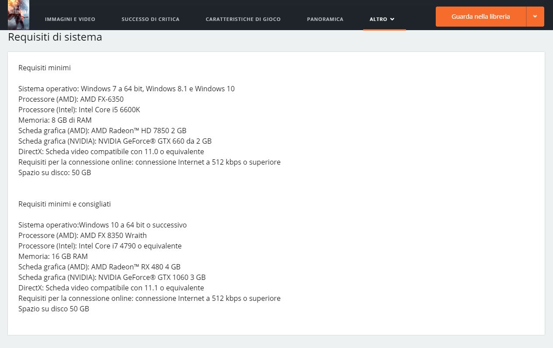553x348 pixels.
Task: Open arrow dropdown beside Guarda nella libreria
Action: (535, 17)
